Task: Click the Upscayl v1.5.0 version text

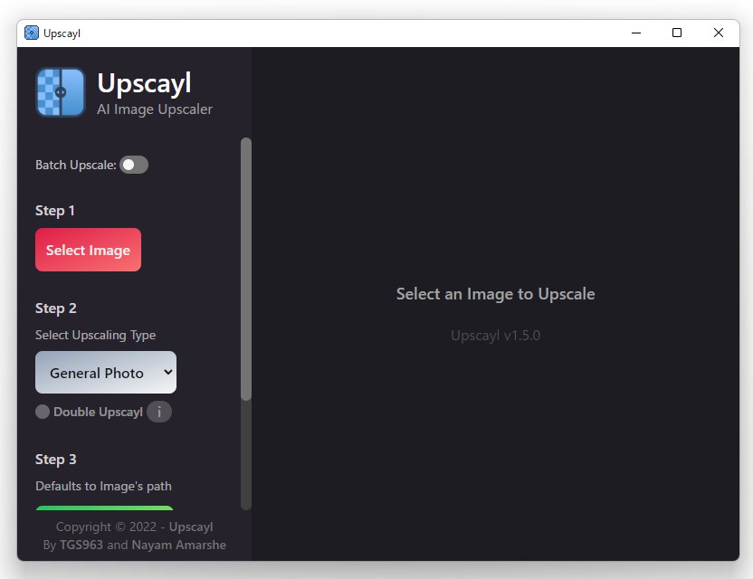Action: [495, 335]
